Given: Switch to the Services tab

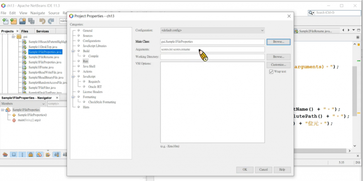Looking at the screenshot, I should [x=43, y=31].
